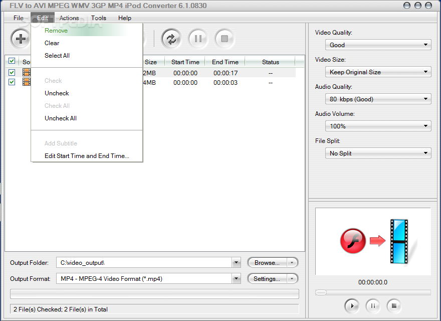Toggle the select-all checkbox in list header
The image size is (441, 321).
pyautogui.click(x=12, y=61)
